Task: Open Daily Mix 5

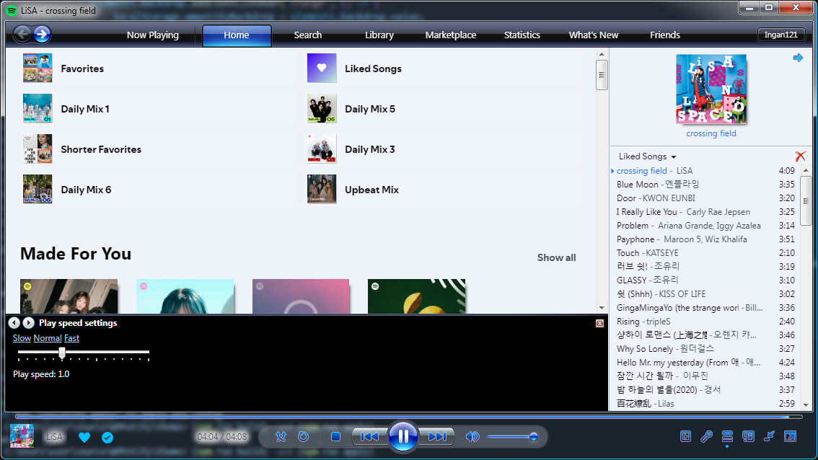Action: (x=443, y=108)
